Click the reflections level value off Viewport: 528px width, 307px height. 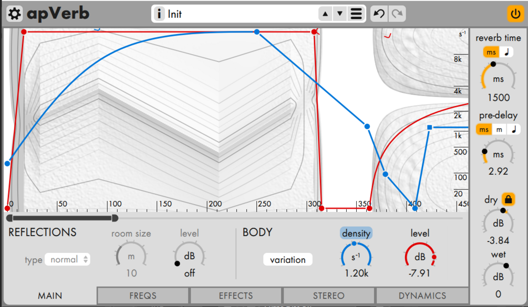(190, 273)
